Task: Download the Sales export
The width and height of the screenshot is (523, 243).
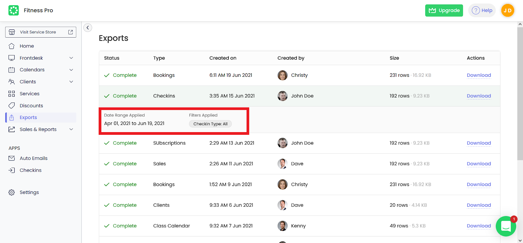Action: tap(479, 164)
